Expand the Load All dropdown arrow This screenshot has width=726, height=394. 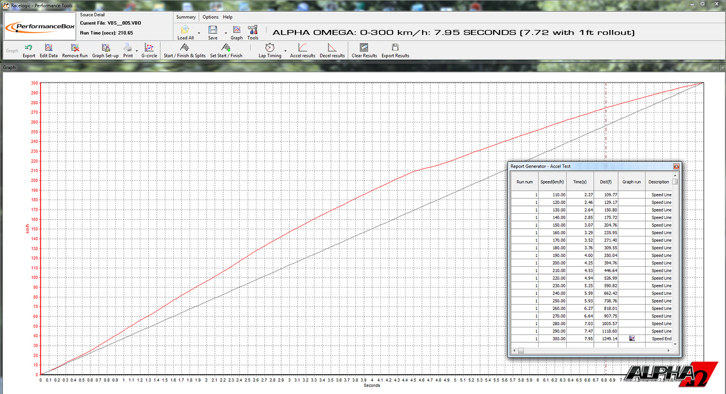199,33
